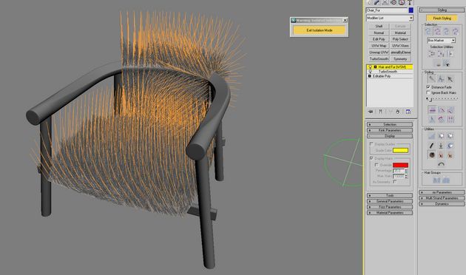Viewport: 466px width, 275px height.
Task: Click Merge Selected Hair Groups icon
Action: click(x=446, y=180)
